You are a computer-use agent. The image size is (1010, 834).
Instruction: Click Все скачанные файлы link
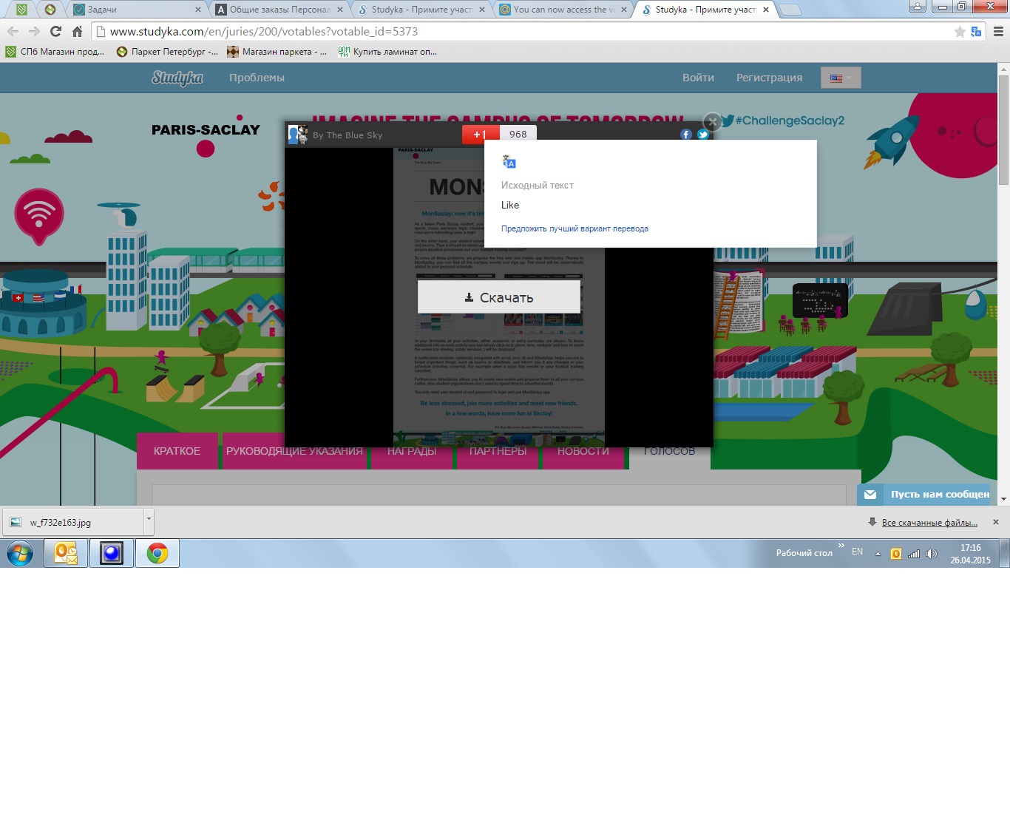(929, 523)
